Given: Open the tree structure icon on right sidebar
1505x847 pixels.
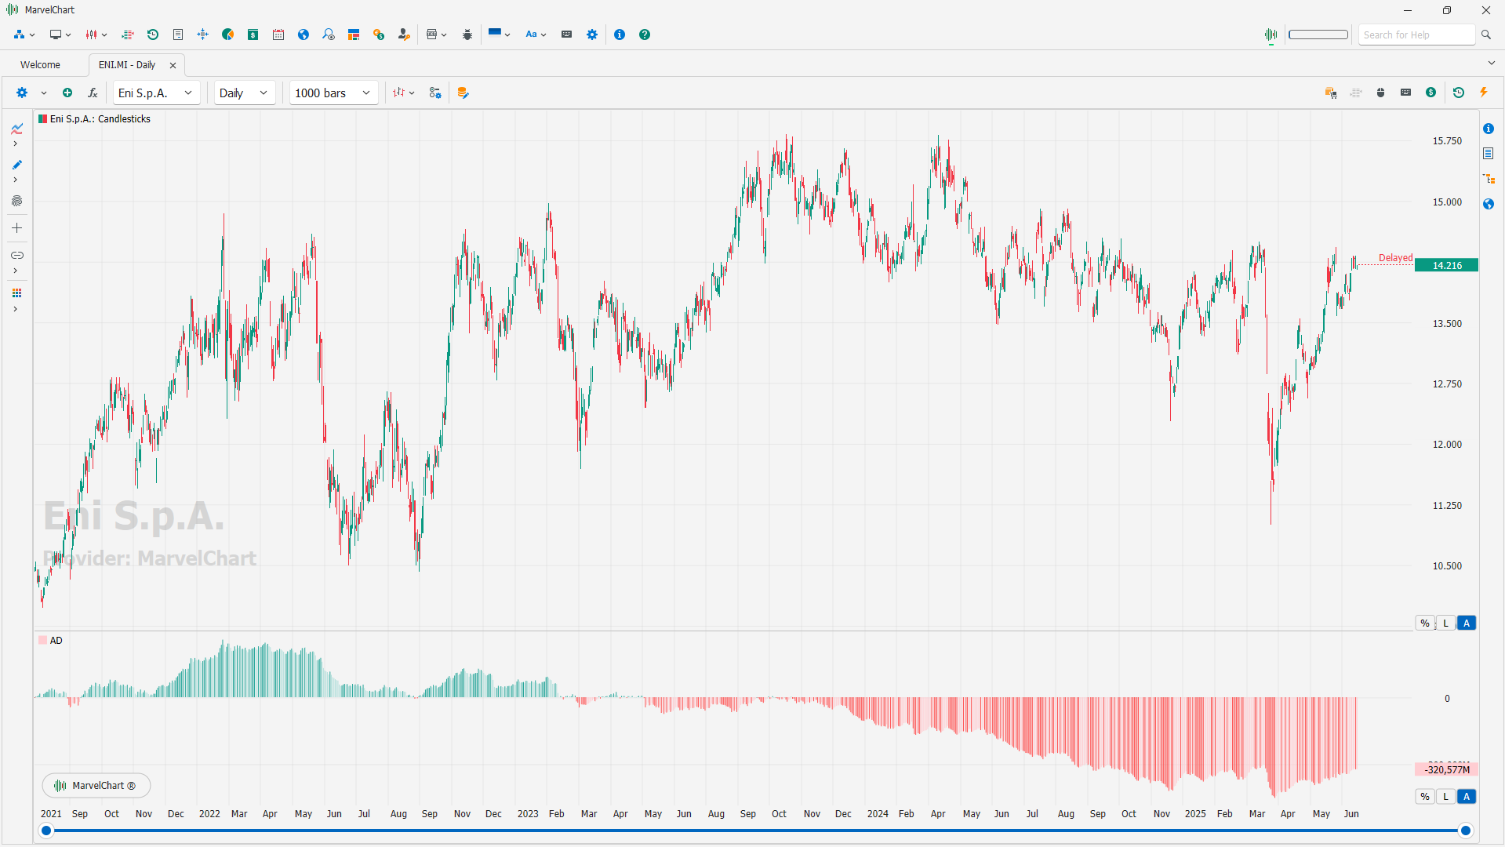Looking at the screenshot, I should click(1489, 179).
